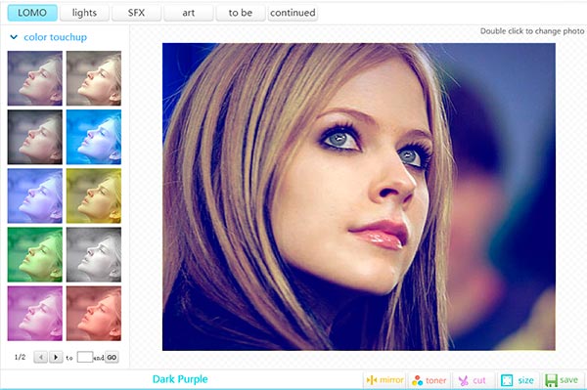Click the save label
Viewport: 587px width, 390px height.
pyautogui.click(x=569, y=380)
